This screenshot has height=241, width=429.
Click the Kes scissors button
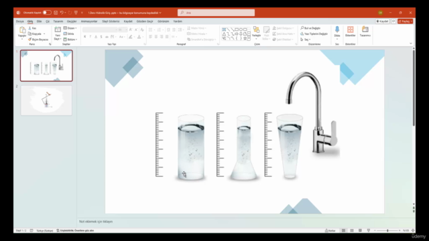(32, 28)
